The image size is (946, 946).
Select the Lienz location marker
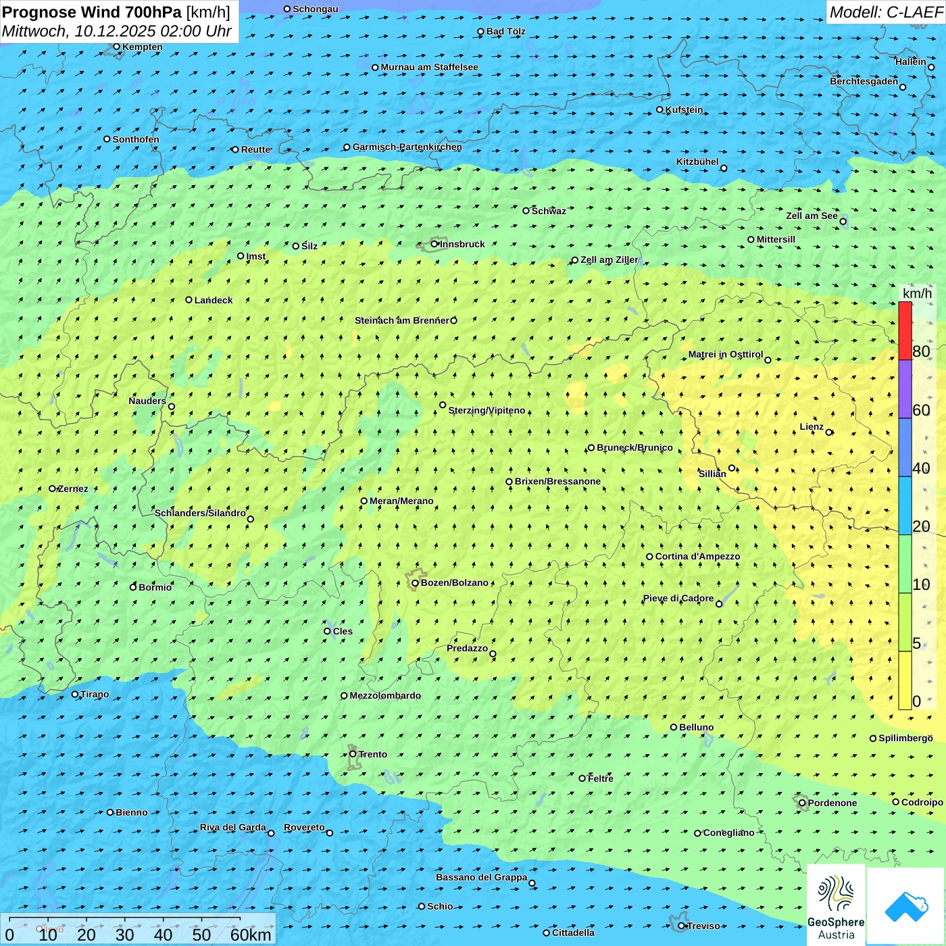click(x=829, y=432)
